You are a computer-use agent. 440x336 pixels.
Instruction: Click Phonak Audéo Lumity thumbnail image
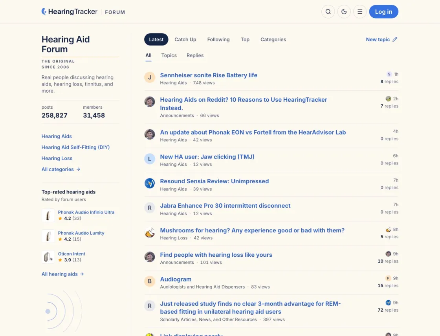click(x=48, y=236)
